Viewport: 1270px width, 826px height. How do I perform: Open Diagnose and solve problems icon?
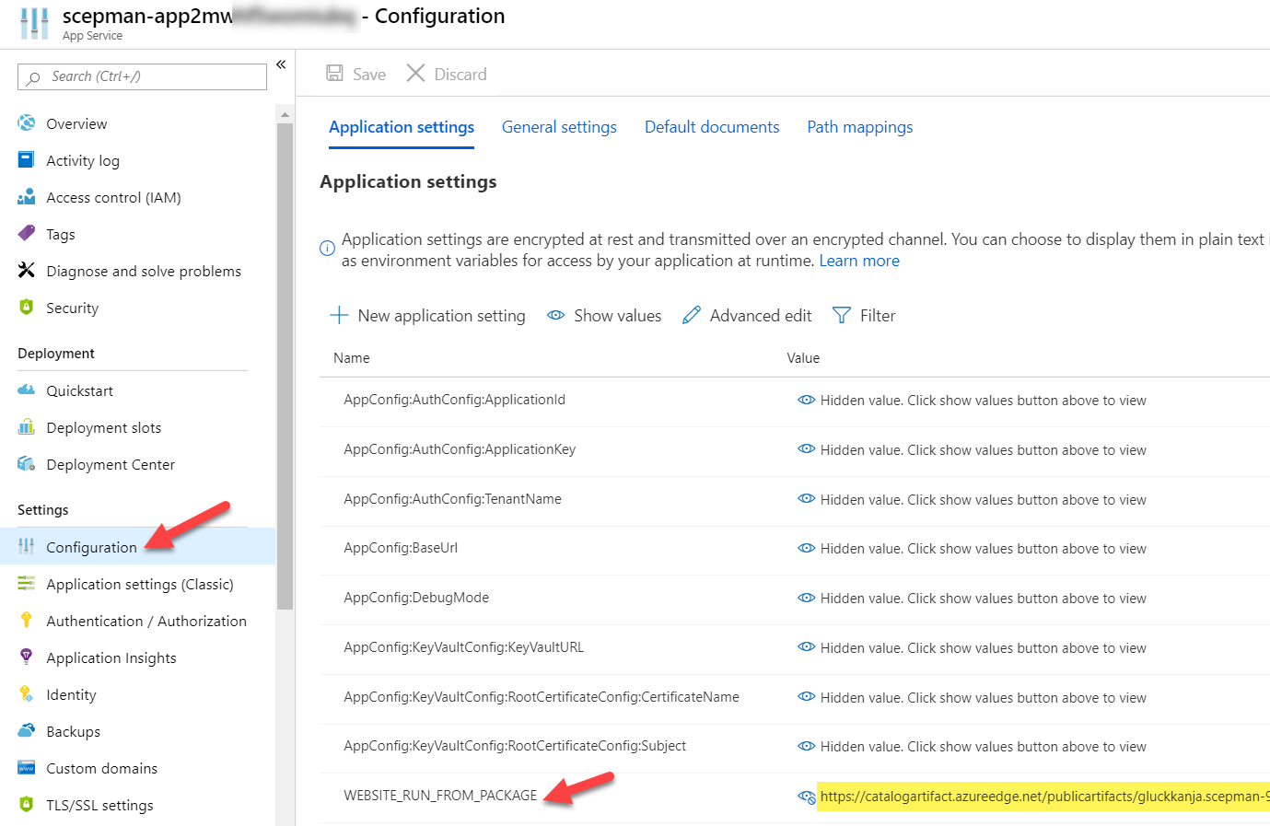[x=27, y=271]
